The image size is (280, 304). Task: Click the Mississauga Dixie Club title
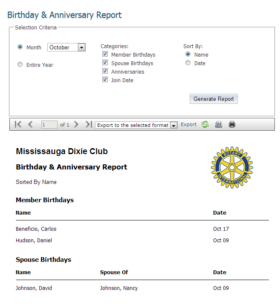(62, 152)
